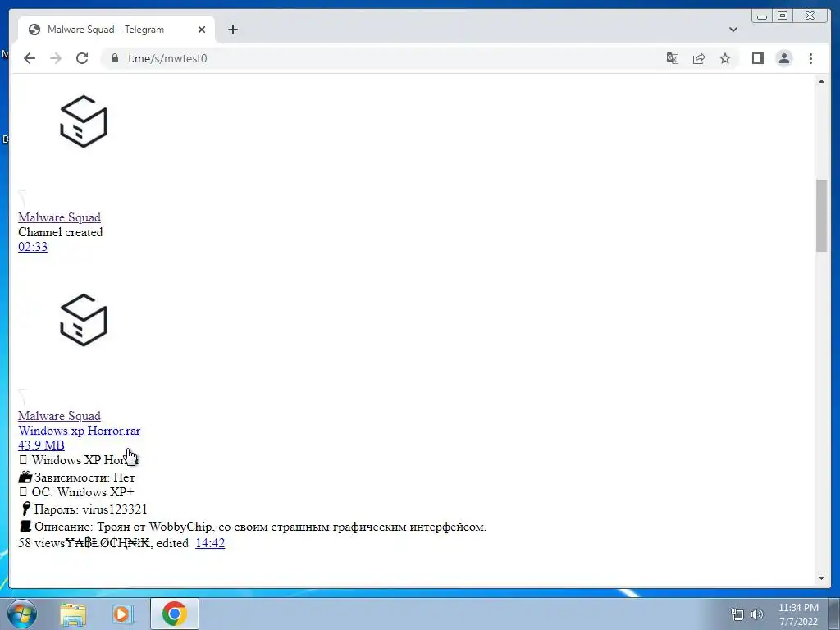Open Malware Squad link above the rar file
Viewport: 840px width, 630px height.
coord(59,416)
